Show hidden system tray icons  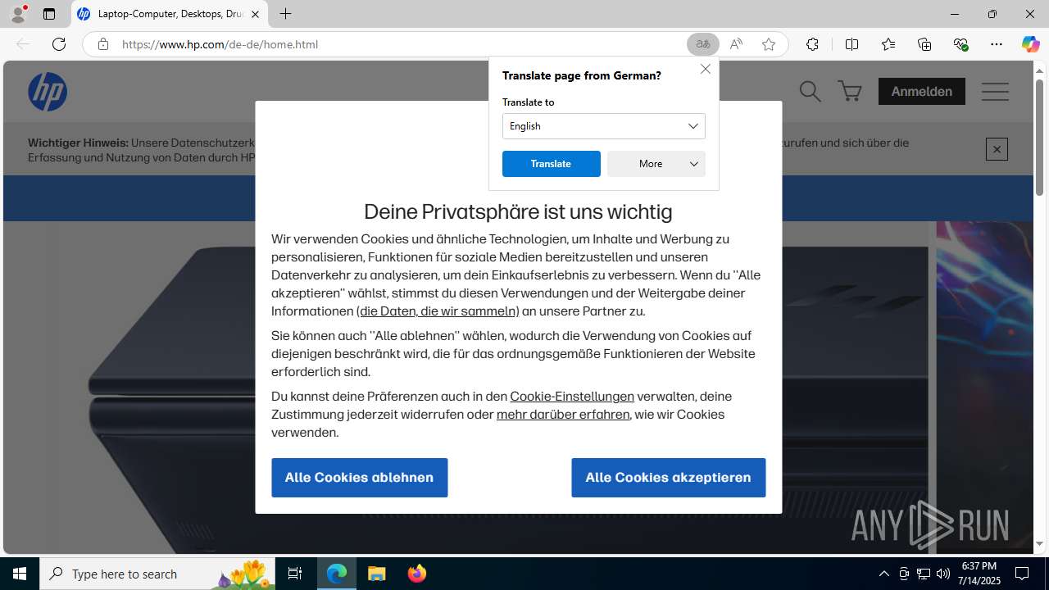883,574
